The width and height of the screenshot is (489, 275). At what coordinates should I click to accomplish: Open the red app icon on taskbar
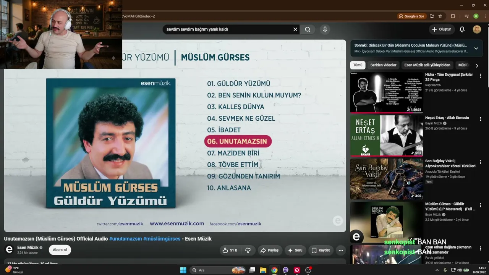point(297,270)
